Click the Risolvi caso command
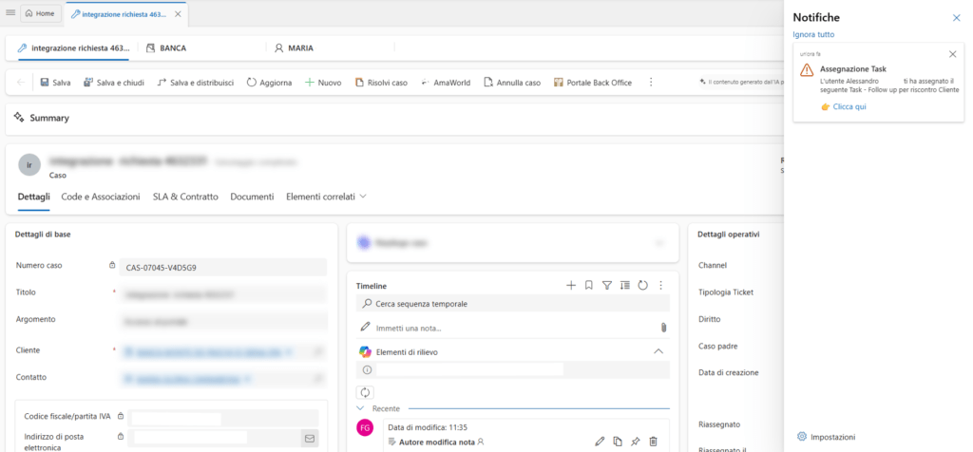The width and height of the screenshot is (973, 452). click(381, 83)
